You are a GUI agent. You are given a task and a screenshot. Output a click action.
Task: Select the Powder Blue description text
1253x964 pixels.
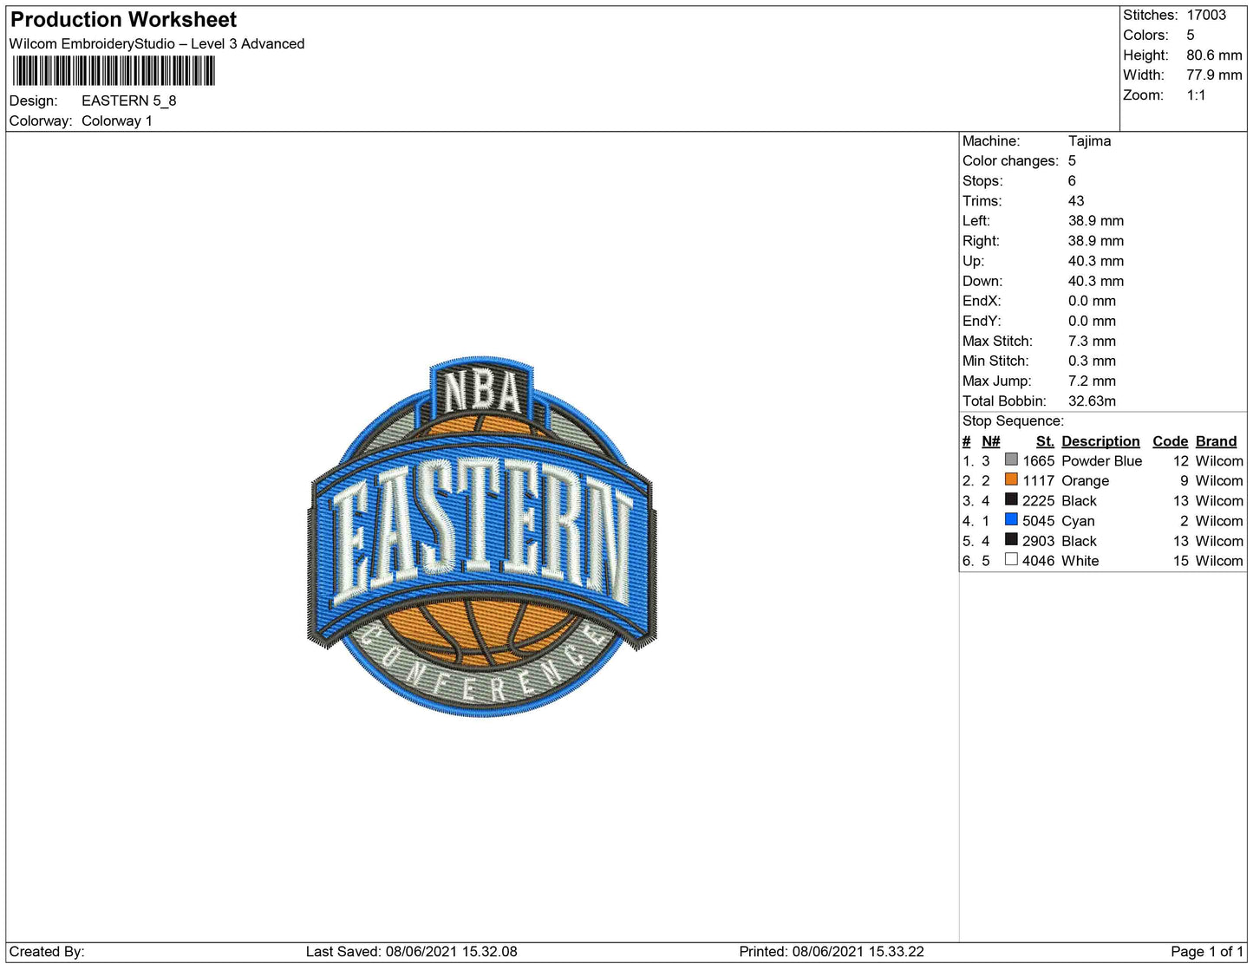click(1101, 460)
